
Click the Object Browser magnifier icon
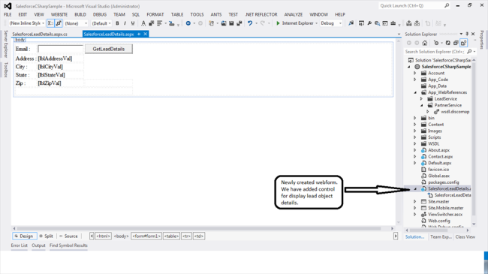pos(377,23)
